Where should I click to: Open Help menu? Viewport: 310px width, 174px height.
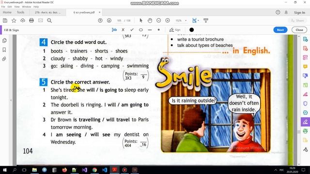(x=36, y=7)
